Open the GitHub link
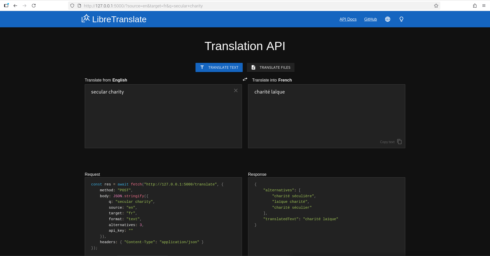This screenshot has width=490, height=256. click(x=370, y=19)
